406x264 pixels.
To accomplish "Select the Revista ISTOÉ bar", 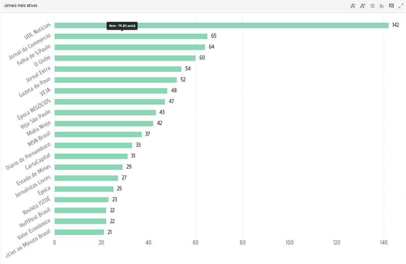I will 81,200.
